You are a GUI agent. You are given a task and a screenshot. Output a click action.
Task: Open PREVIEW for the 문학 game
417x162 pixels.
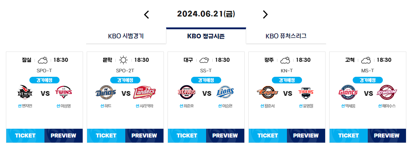144,136
